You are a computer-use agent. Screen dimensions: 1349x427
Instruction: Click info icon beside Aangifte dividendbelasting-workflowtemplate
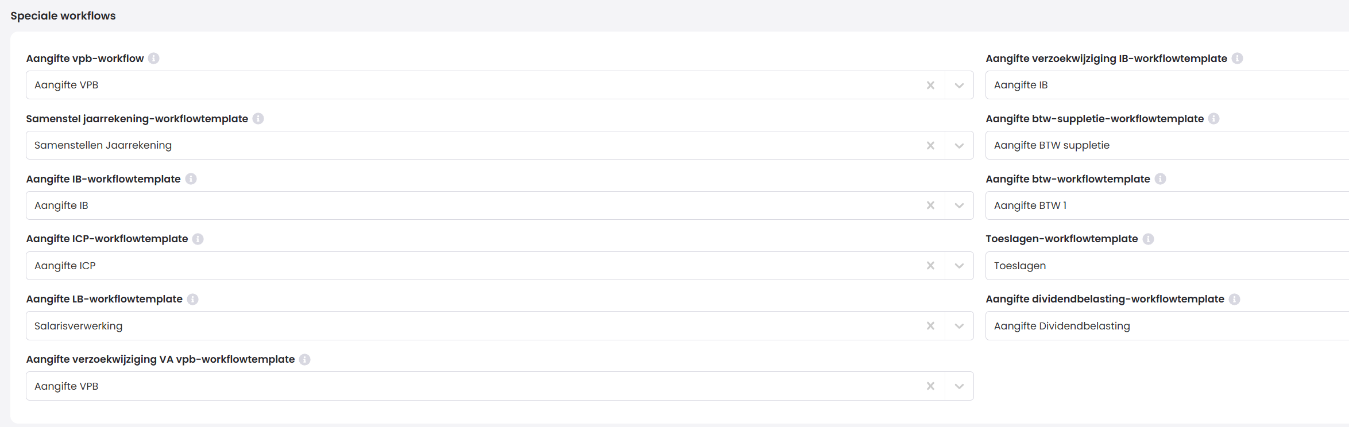[1235, 299]
